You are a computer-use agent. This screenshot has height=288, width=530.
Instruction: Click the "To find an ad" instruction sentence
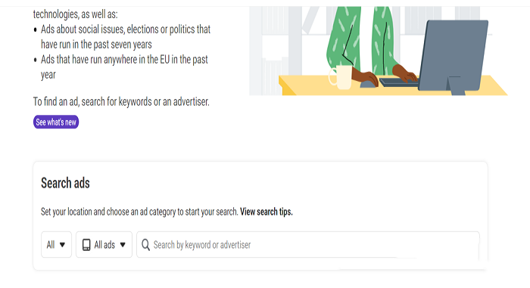click(121, 101)
